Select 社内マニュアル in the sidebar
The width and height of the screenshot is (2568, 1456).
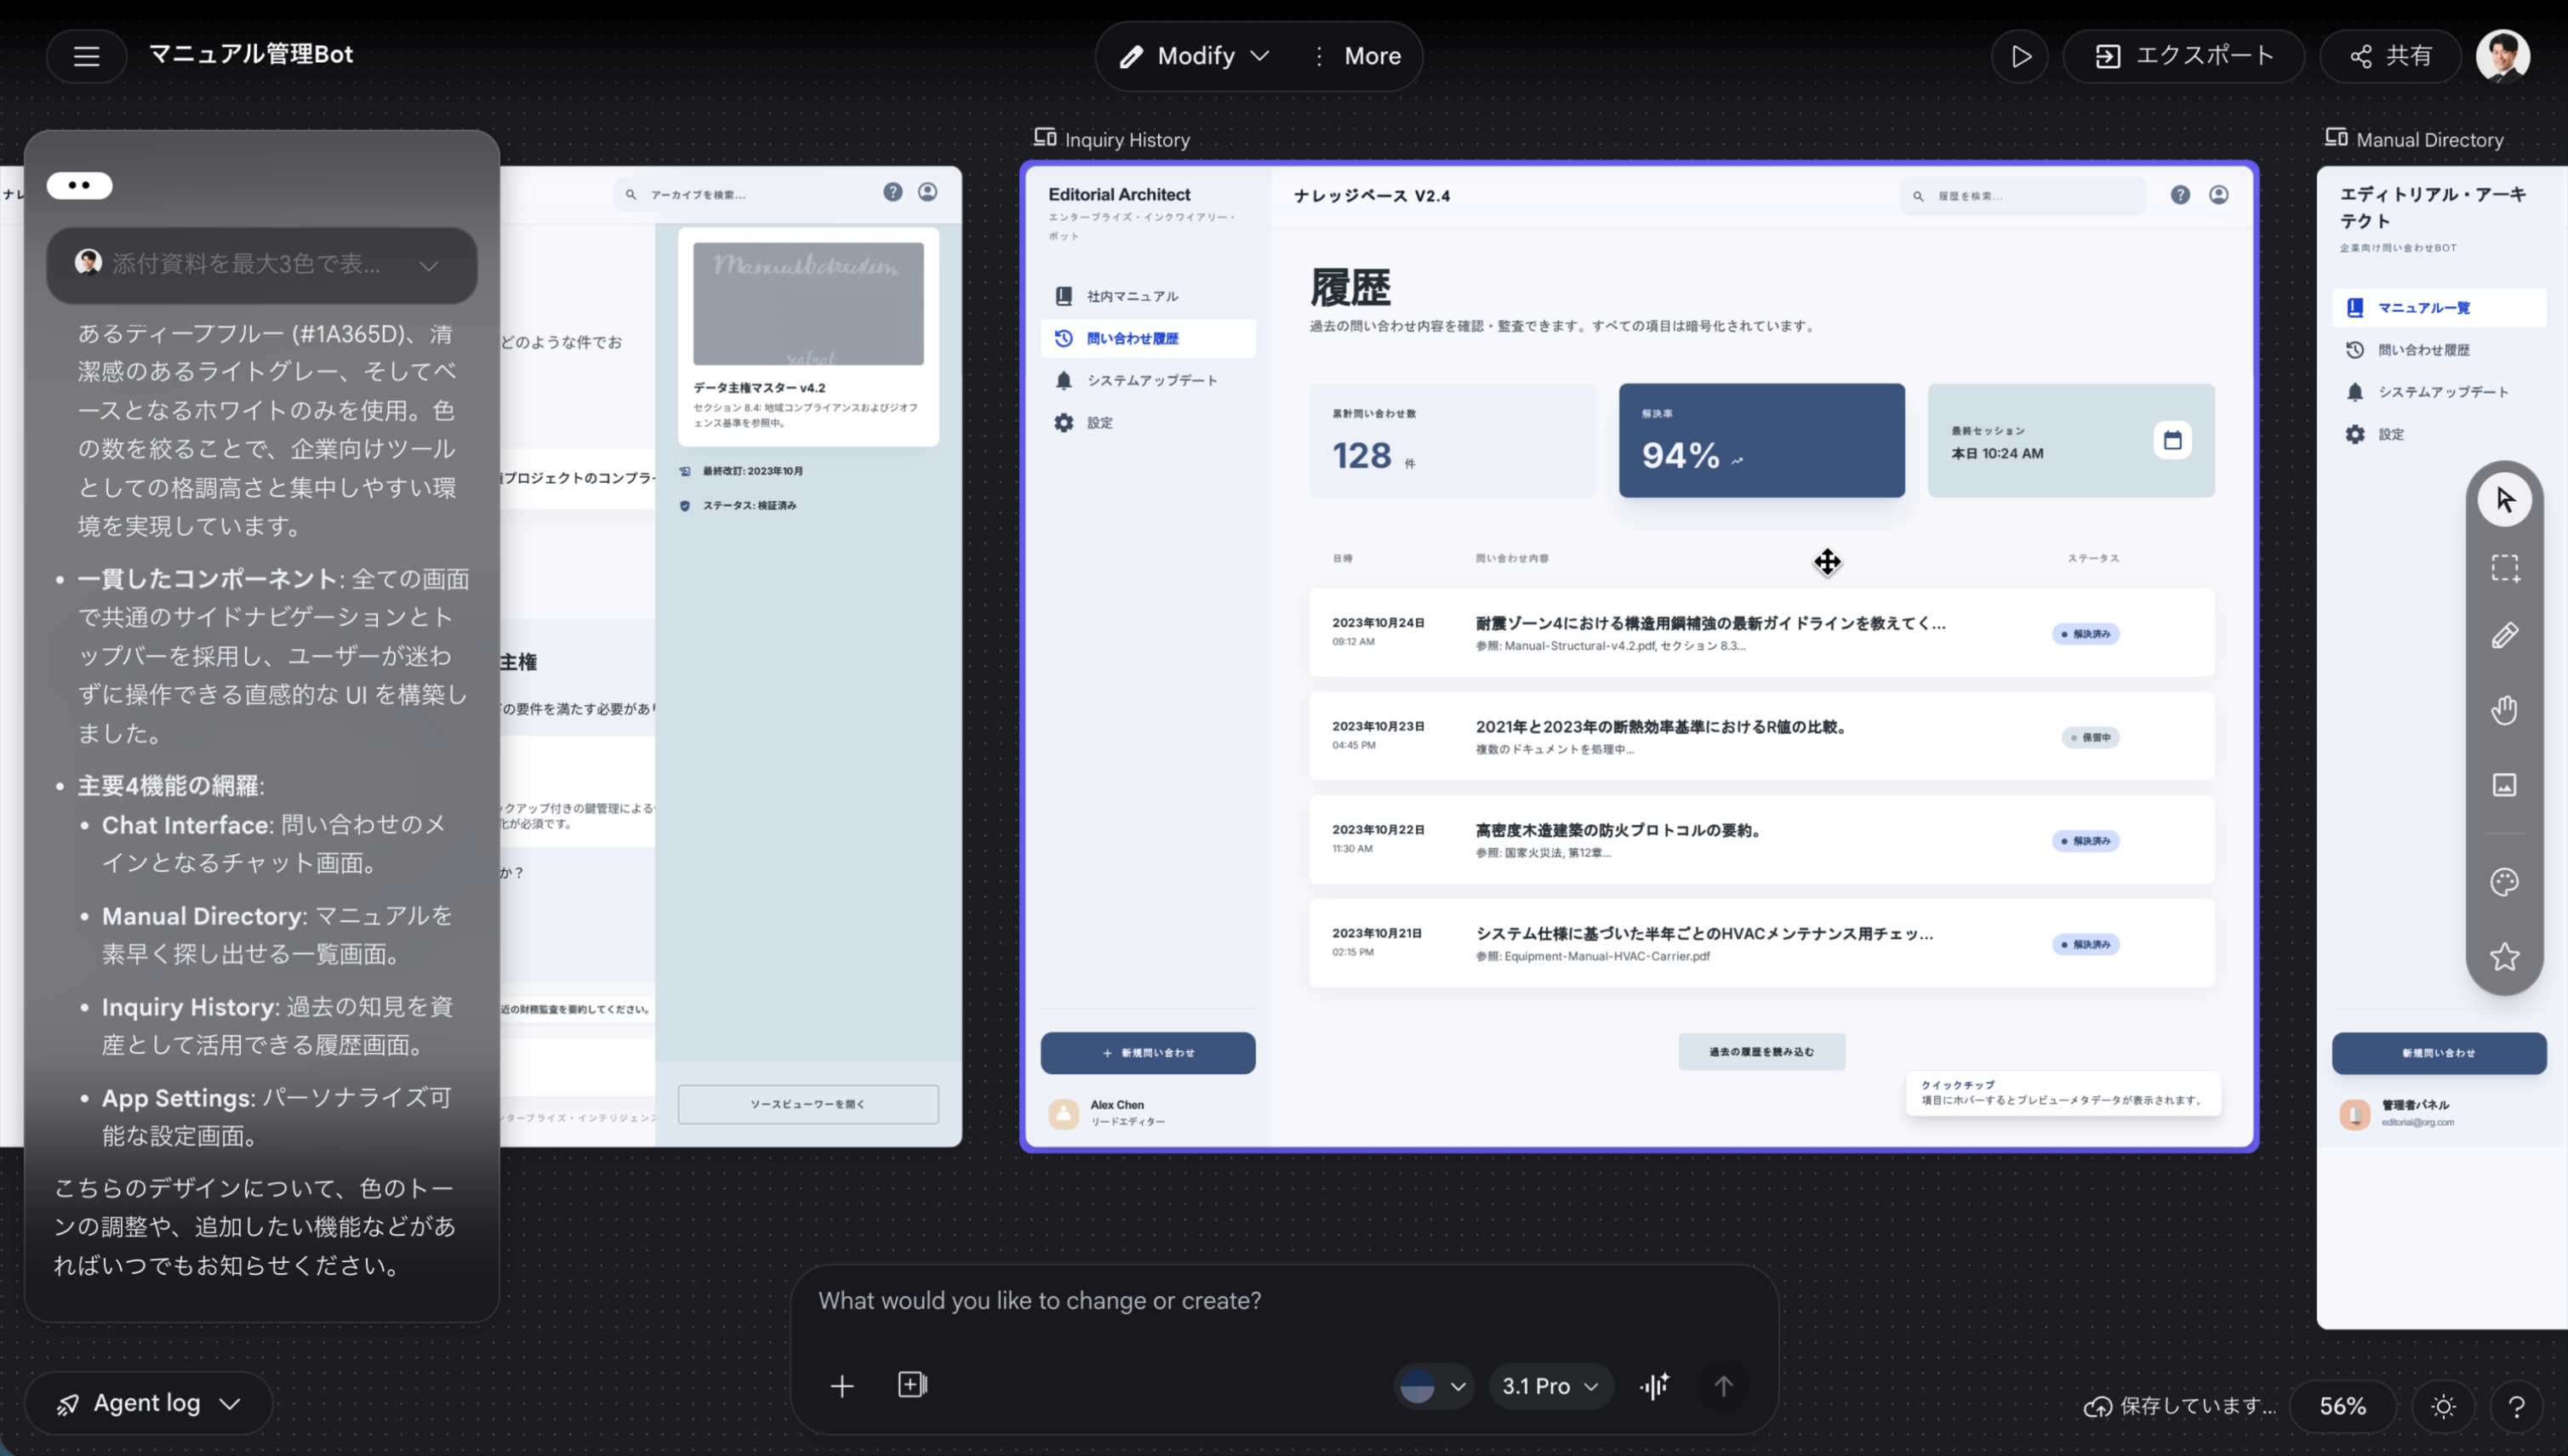[x=1132, y=296]
